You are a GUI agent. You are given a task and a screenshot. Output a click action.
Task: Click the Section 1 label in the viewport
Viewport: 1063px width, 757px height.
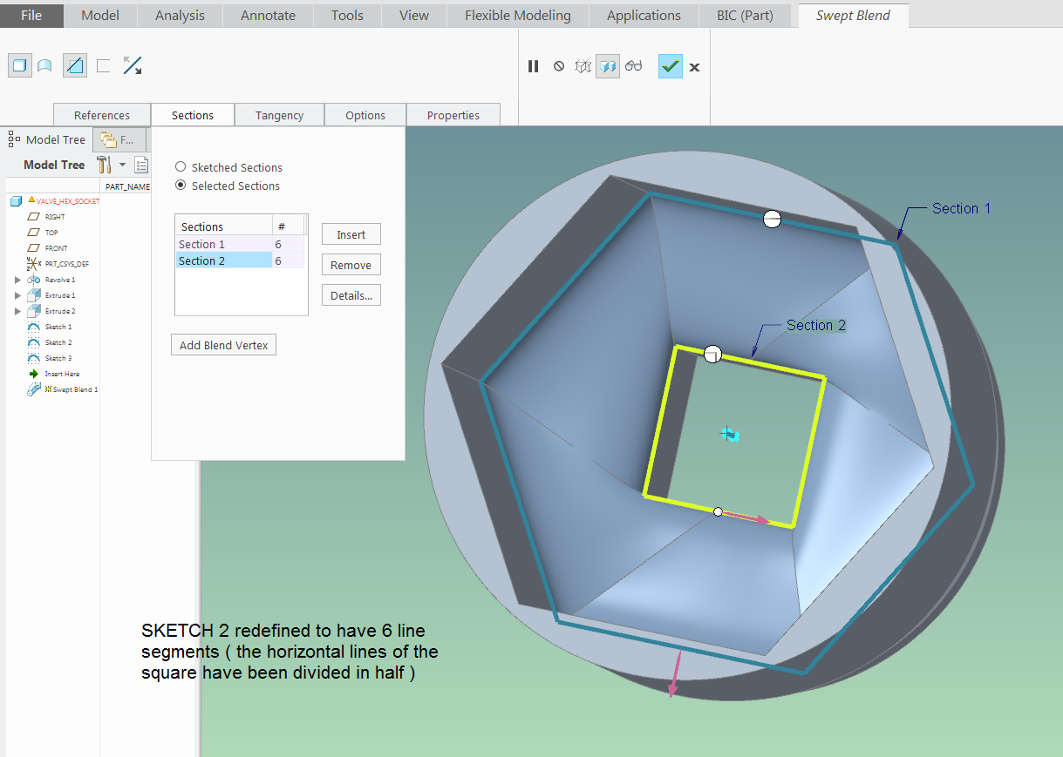coord(961,208)
